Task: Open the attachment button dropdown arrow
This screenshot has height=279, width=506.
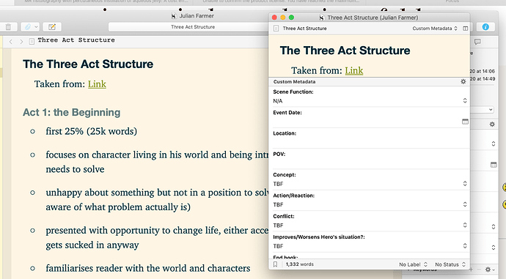Action: coord(36,27)
